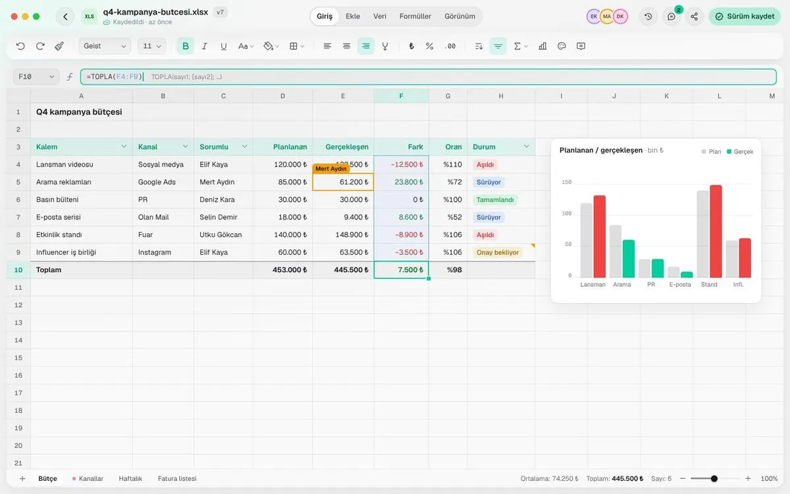Open the text case Aa dropdown
Image resolution: width=790 pixels, height=494 pixels.
click(246, 46)
